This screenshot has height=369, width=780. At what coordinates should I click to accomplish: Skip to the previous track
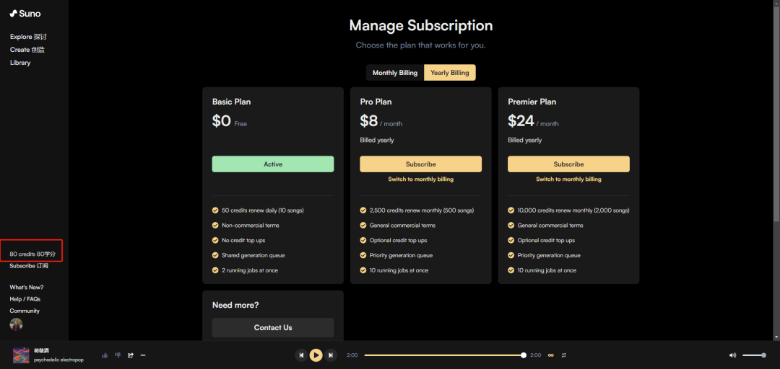tap(301, 355)
